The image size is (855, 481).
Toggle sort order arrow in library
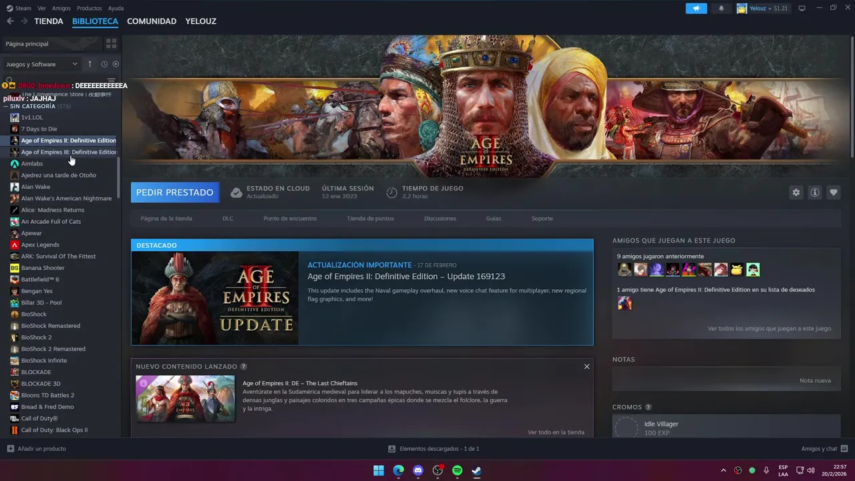[90, 64]
